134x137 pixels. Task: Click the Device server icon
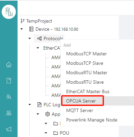31,29
